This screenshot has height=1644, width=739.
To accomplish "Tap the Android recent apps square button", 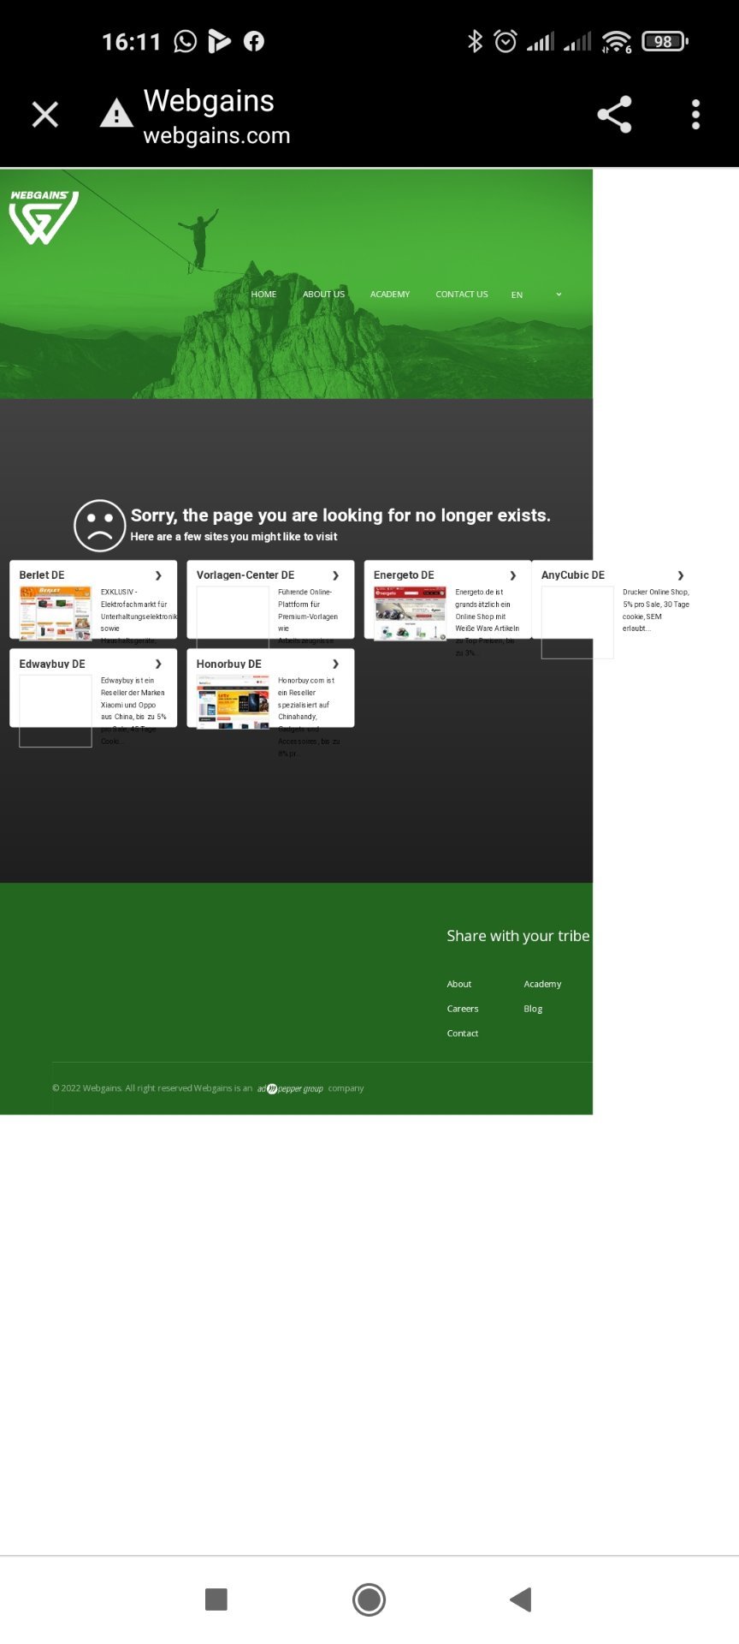I will click(x=216, y=1599).
